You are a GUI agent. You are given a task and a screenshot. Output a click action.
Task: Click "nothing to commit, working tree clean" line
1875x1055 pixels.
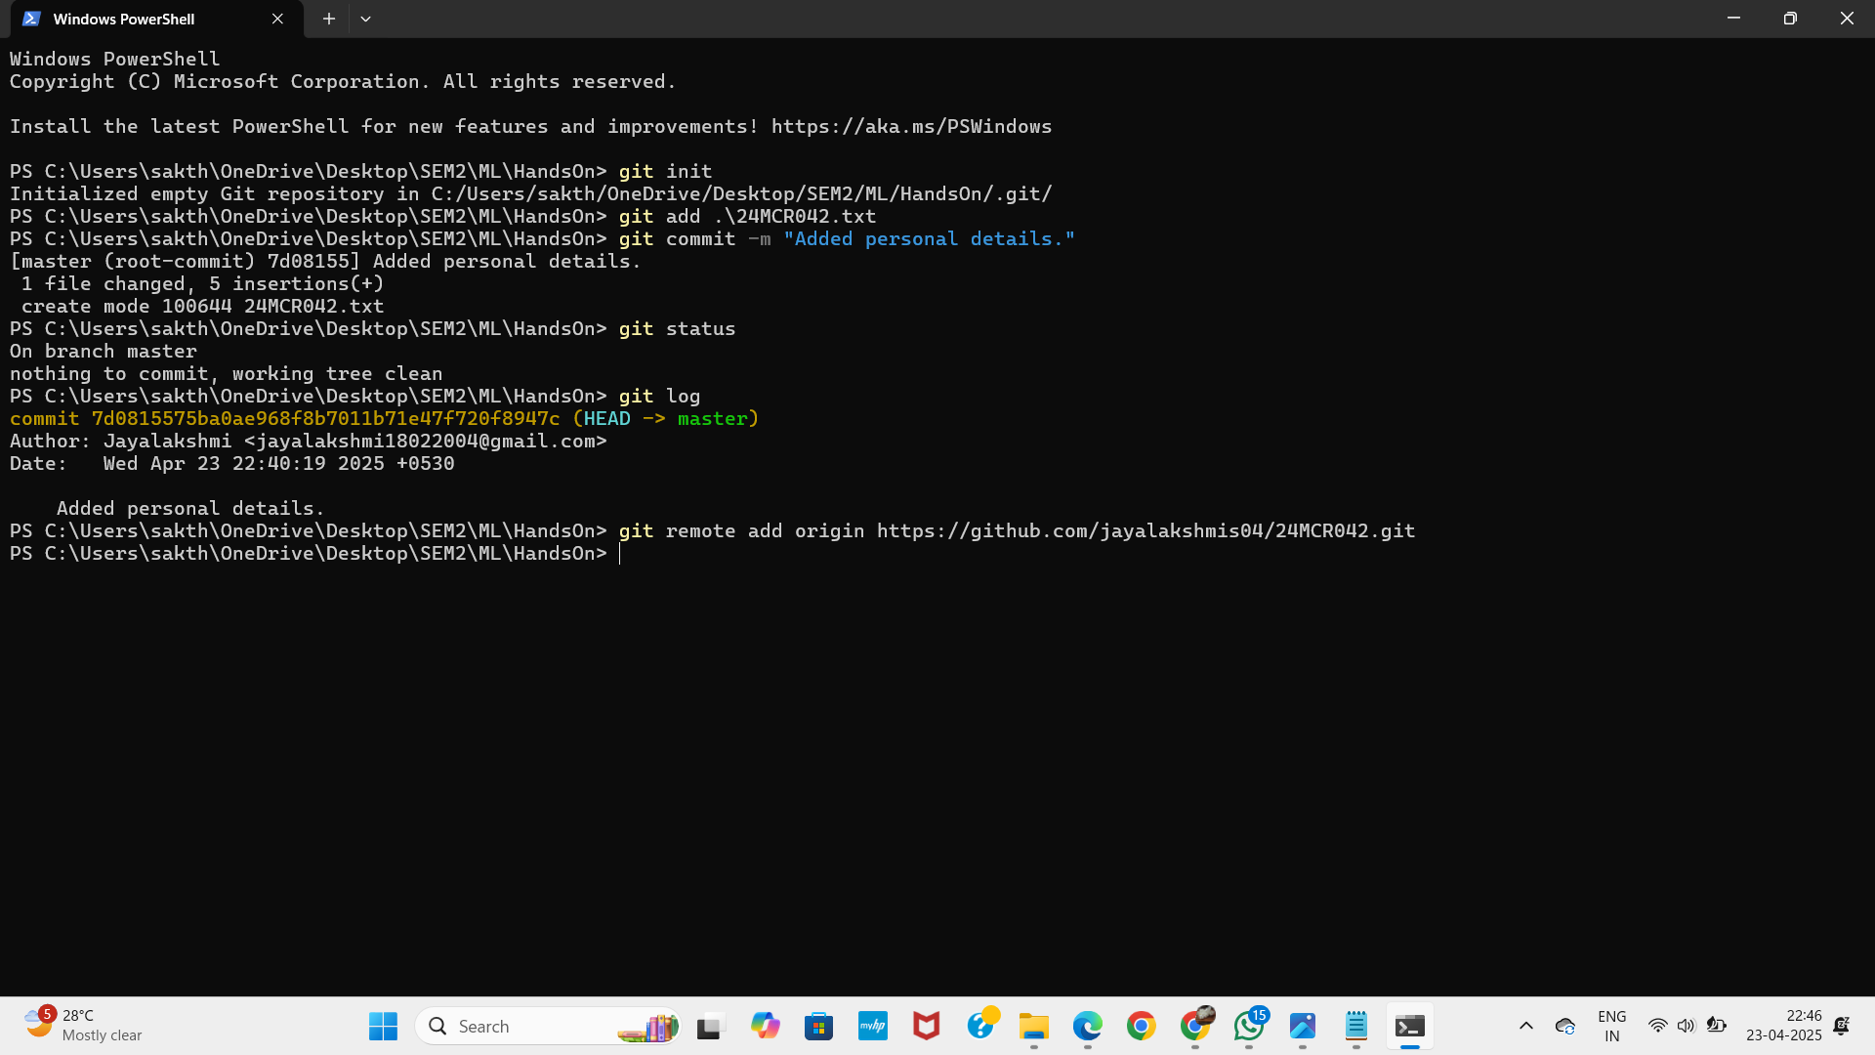[227, 373]
